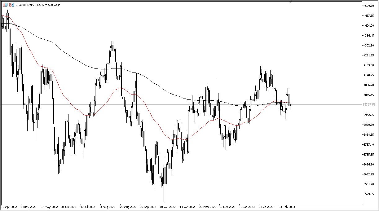379x211 pixels.
Task: Click the 4199.80 price axis label
Action: click(x=369, y=65)
